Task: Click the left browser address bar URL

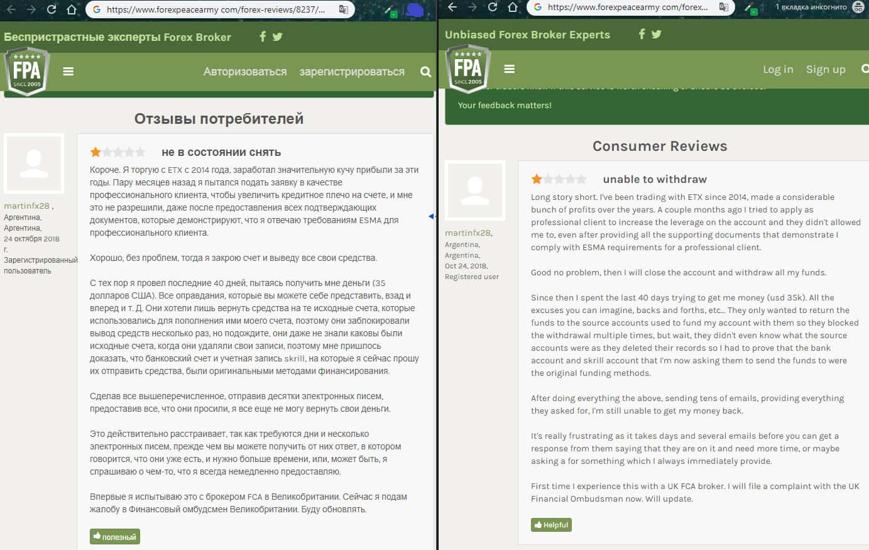Action: 216,9
